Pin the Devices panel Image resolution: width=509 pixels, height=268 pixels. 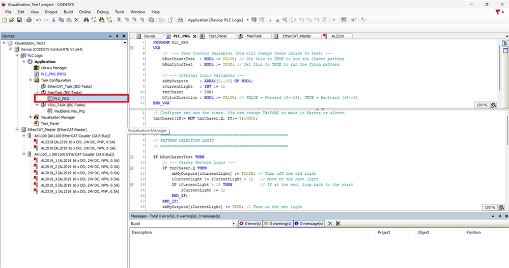(x=117, y=36)
